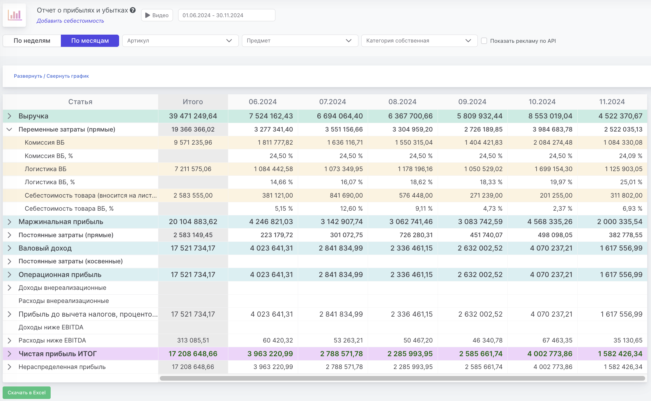Expand the Валовый доход row
Image resolution: width=651 pixels, height=401 pixels.
click(9, 248)
